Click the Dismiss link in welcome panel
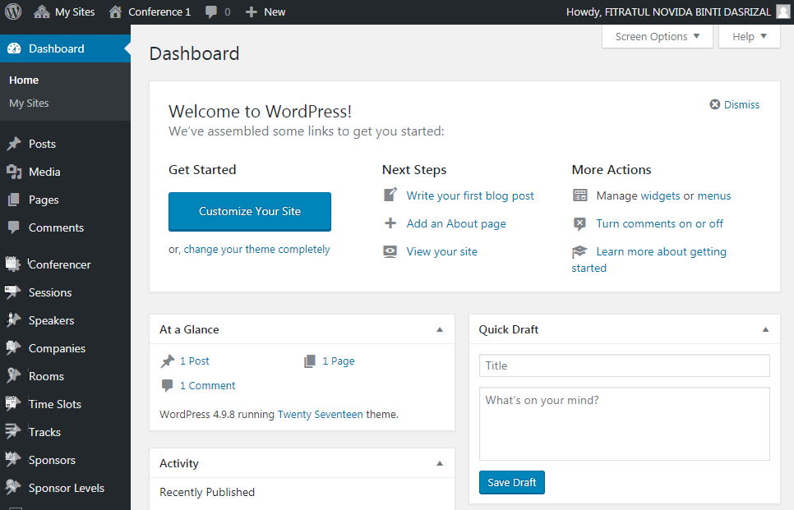Screen dimensions: 794x510 pyautogui.click(x=742, y=105)
